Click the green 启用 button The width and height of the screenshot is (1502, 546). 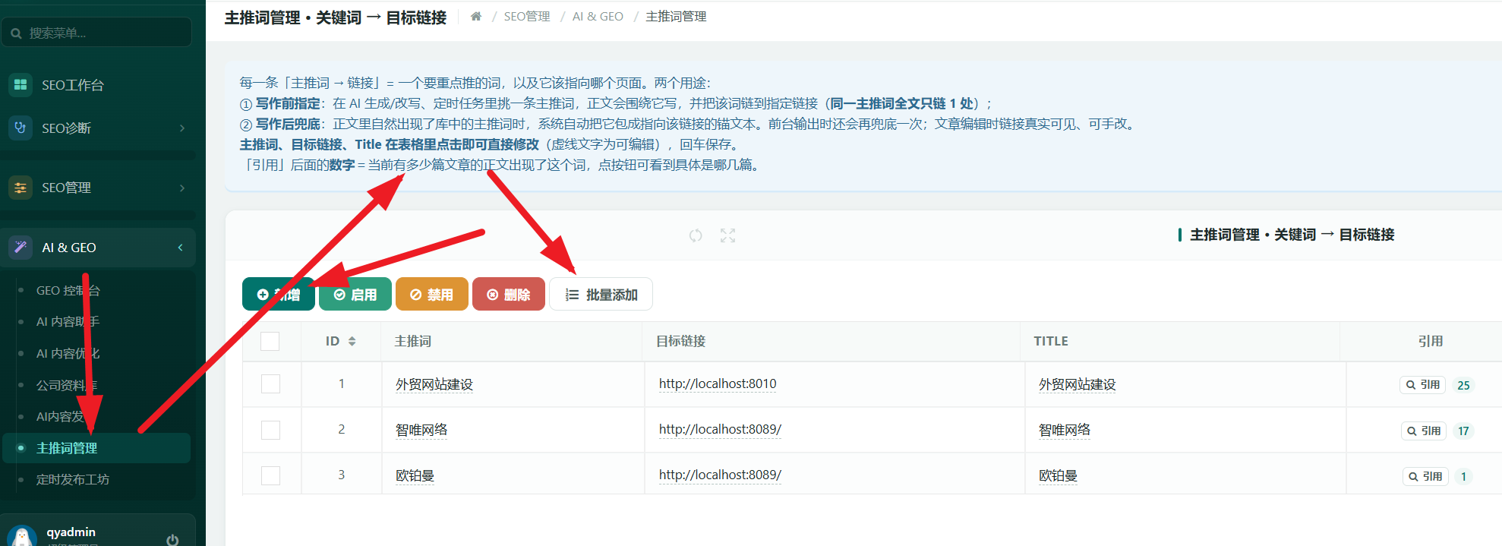coord(355,294)
